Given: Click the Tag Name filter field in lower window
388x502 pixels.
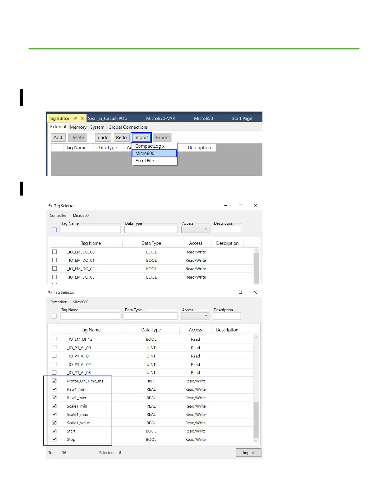Looking at the screenshot, I should 90,316.
